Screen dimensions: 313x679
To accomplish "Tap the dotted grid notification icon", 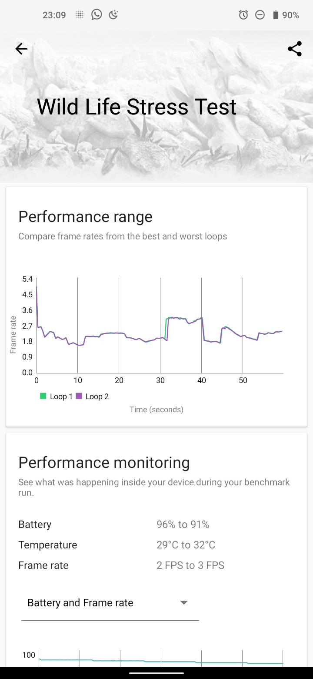I will click(80, 15).
